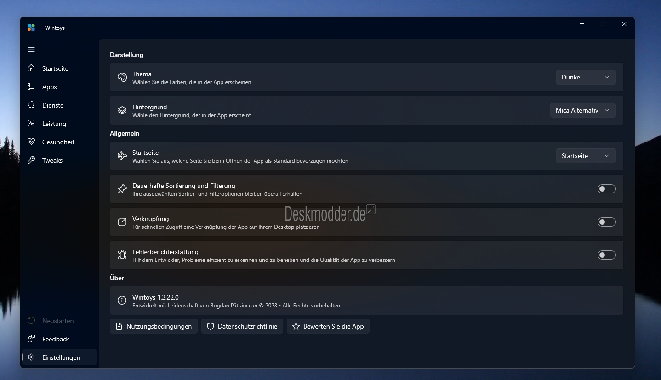The height and width of the screenshot is (380, 661).
Task: Click the Feedback icon in sidebar
Action: click(31, 339)
